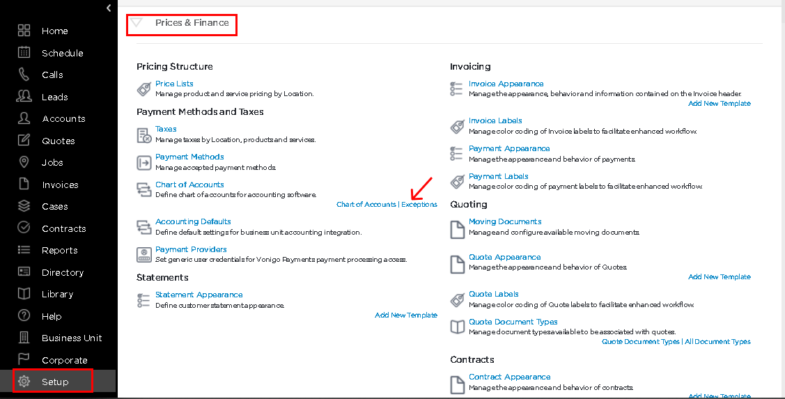Screen dimensions: 785x399
Task: Open the Moving Documents link
Action: click(505, 221)
